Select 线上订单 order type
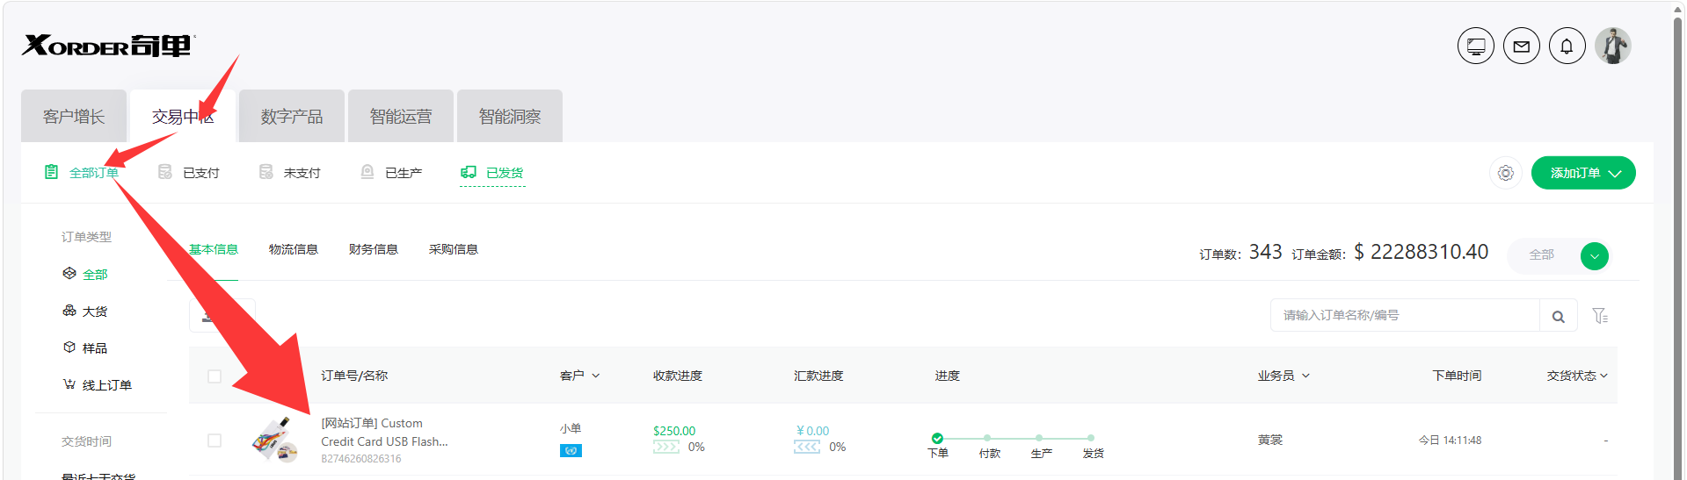 click(x=107, y=385)
